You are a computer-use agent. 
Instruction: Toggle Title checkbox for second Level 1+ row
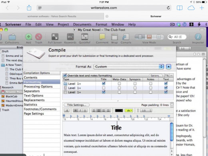tap(104, 88)
